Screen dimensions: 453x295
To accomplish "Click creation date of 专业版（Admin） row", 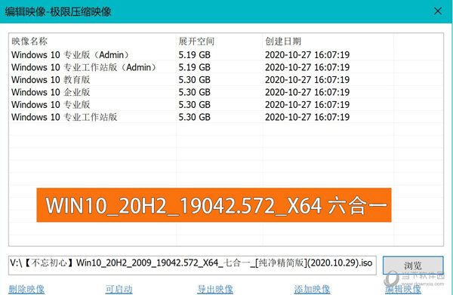I will tap(307, 54).
